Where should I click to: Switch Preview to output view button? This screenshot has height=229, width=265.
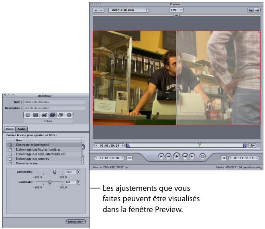[x=257, y=10]
